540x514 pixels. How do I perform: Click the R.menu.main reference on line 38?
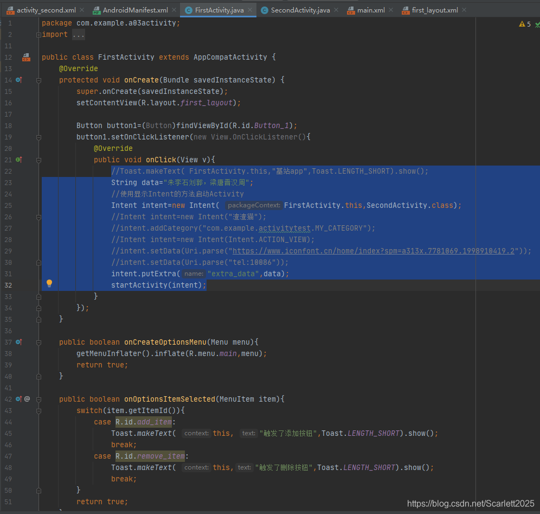tap(213, 353)
